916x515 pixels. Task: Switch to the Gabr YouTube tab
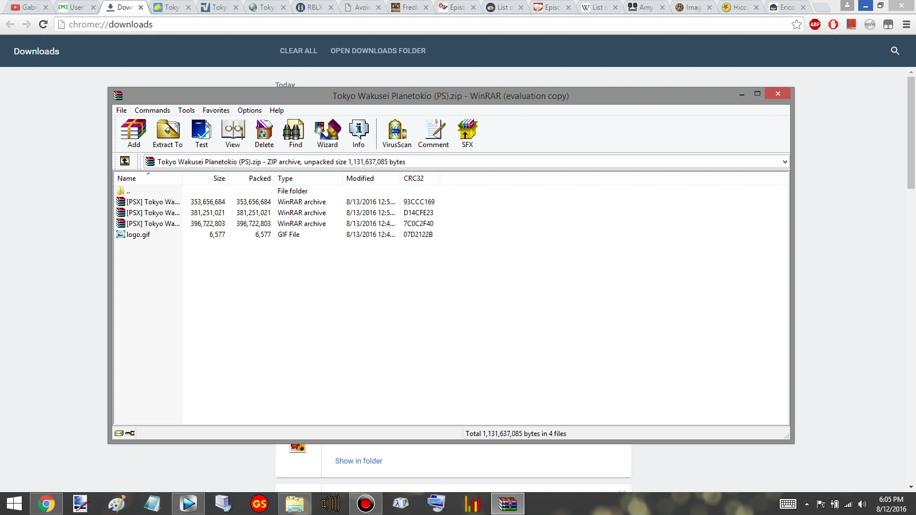tap(29, 7)
